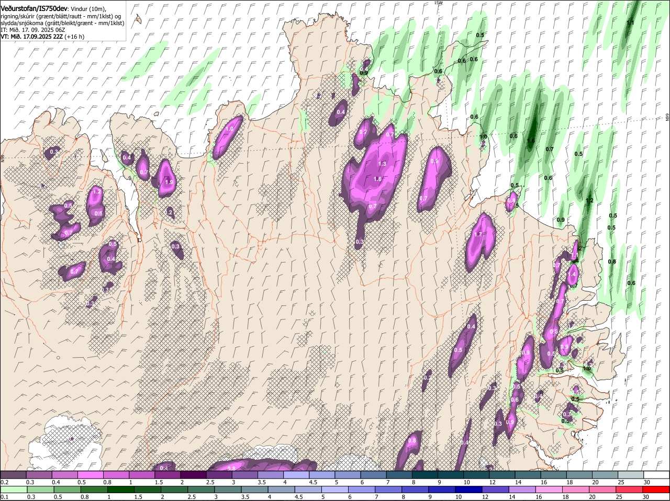The image size is (670, 501).
Task: Click the white 1.6 value in central snow area
Action: [377, 179]
